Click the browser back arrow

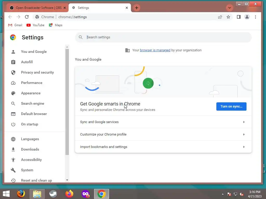pyautogui.click(x=10, y=17)
